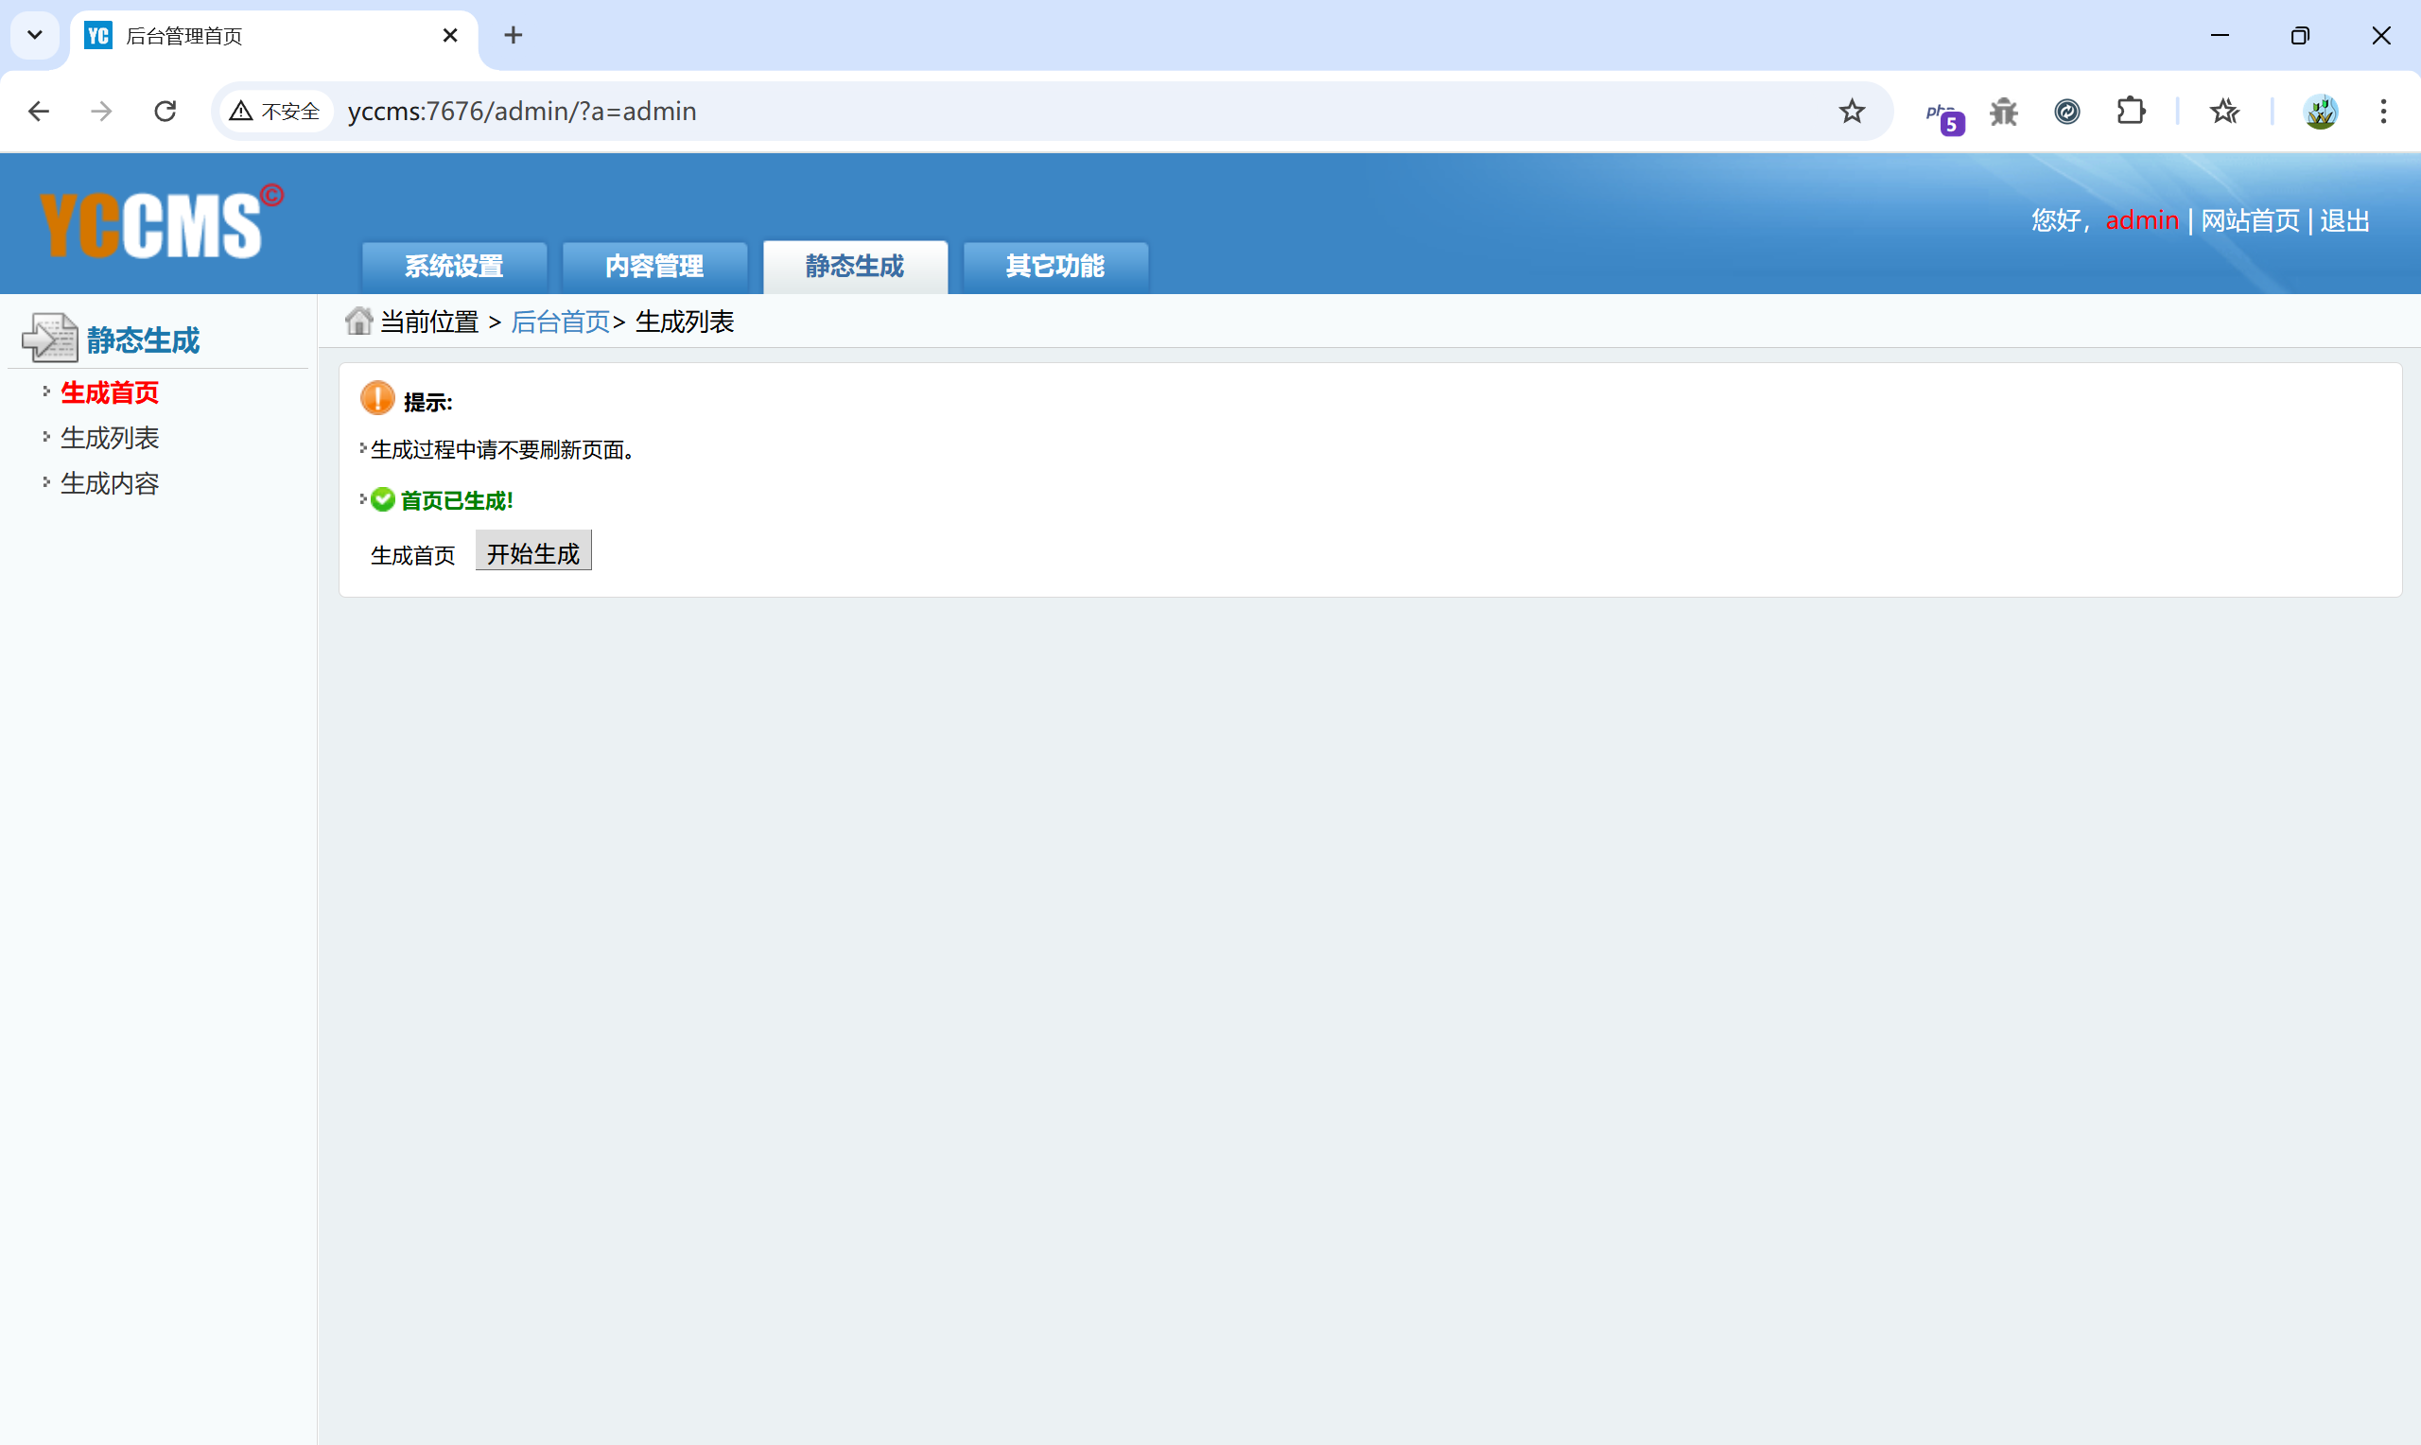The height and width of the screenshot is (1445, 2421).
Task: Open the 其它功能 tab
Action: pos(1054,266)
